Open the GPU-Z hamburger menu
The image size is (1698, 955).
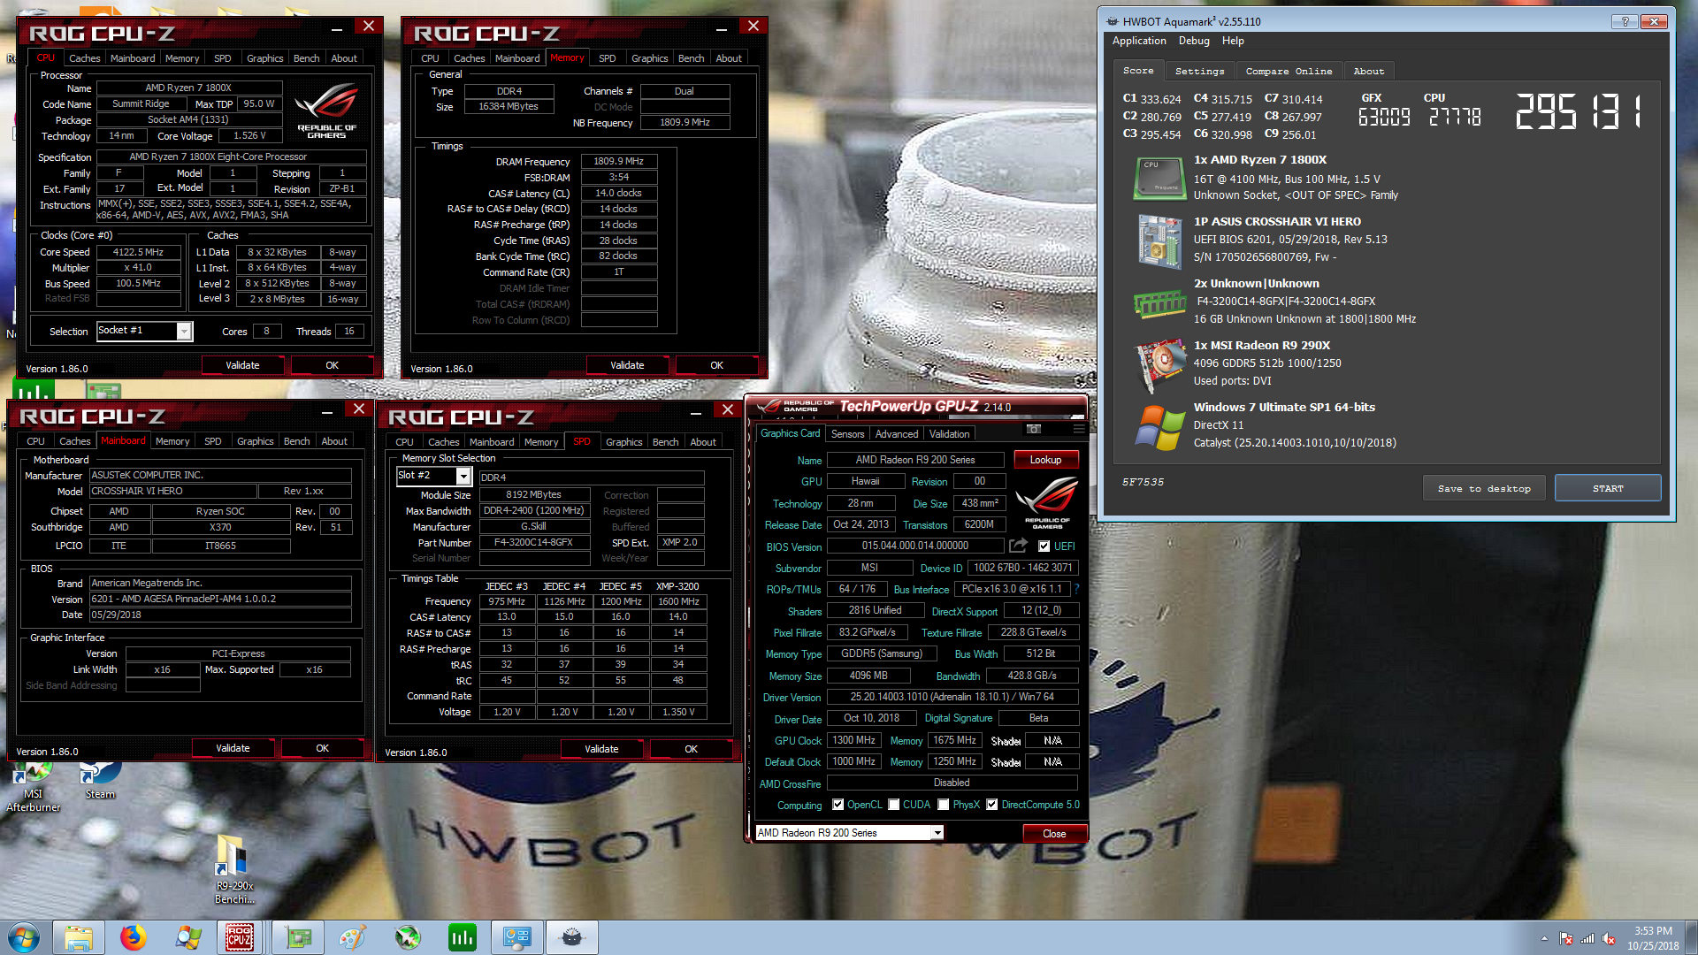(x=1078, y=429)
